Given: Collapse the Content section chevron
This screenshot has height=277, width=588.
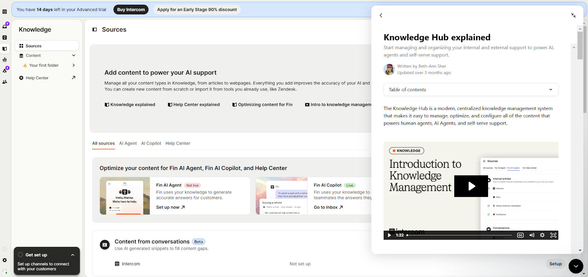Looking at the screenshot, I should pos(73,55).
